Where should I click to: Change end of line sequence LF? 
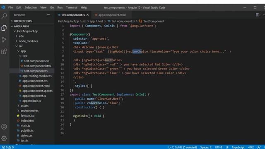pyautogui.click(x=227, y=147)
